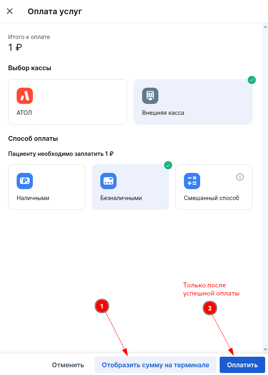Viewport: 268px width, 375px height.
Task: Choose Наличными payment method
Action: [47, 187]
